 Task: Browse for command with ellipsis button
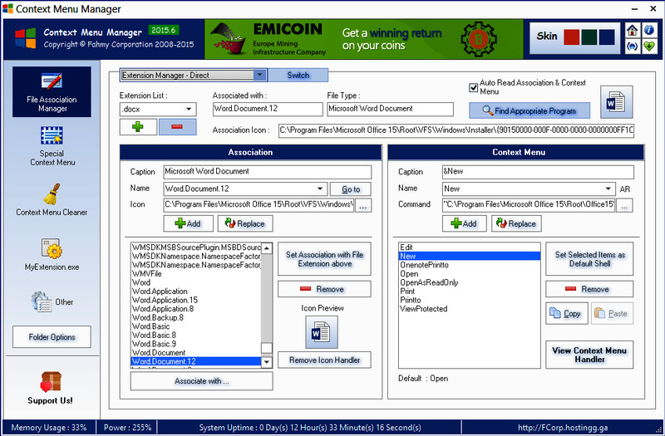624,205
